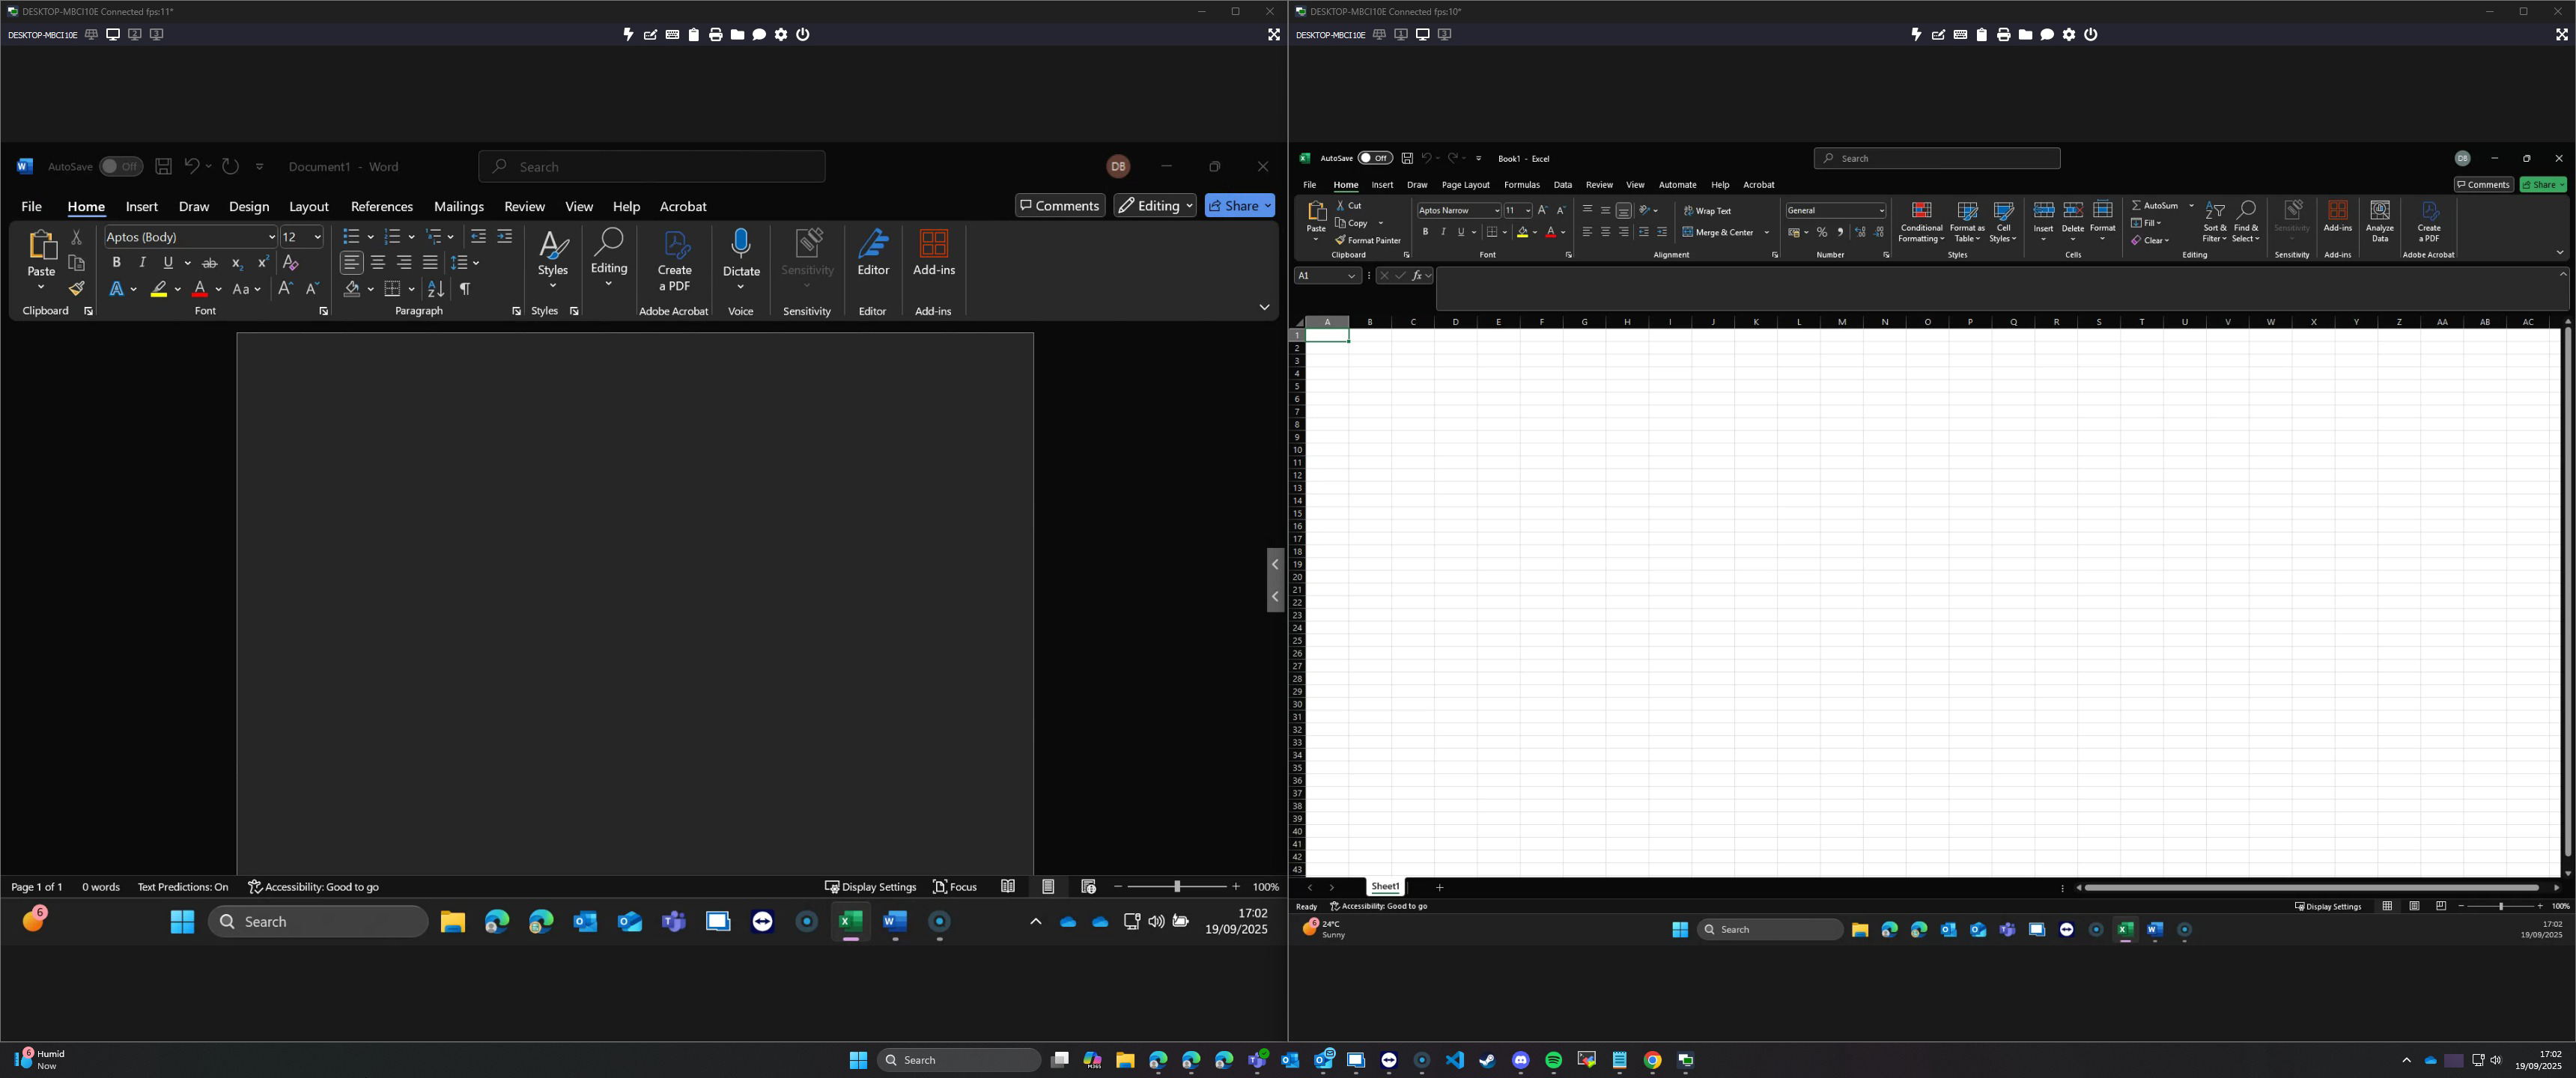Click the Share button in Word
This screenshot has width=2576, height=1078.
tap(1240, 206)
